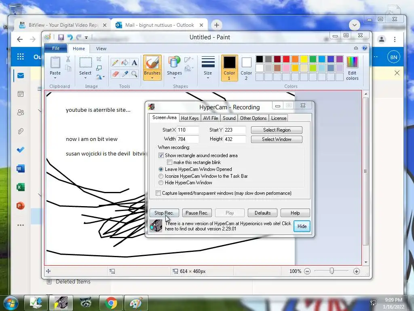Open Customize Quick Access Toolbar dropdown
Viewport: 414px width, 311px height.
87,38
